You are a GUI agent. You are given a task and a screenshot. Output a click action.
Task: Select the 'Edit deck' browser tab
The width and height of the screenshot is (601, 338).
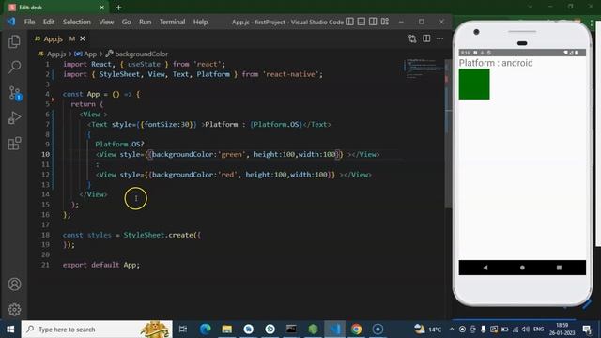pyautogui.click(x=56, y=8)
